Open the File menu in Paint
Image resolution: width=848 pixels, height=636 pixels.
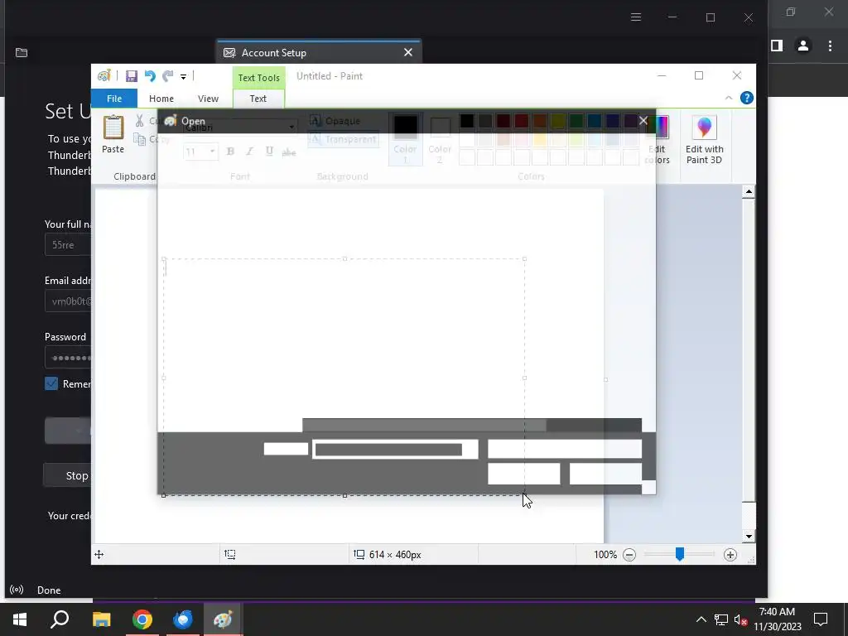pos(114,99)
